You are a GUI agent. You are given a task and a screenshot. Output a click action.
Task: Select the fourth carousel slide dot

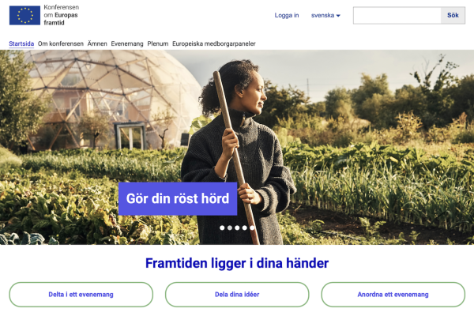[245, 228]
